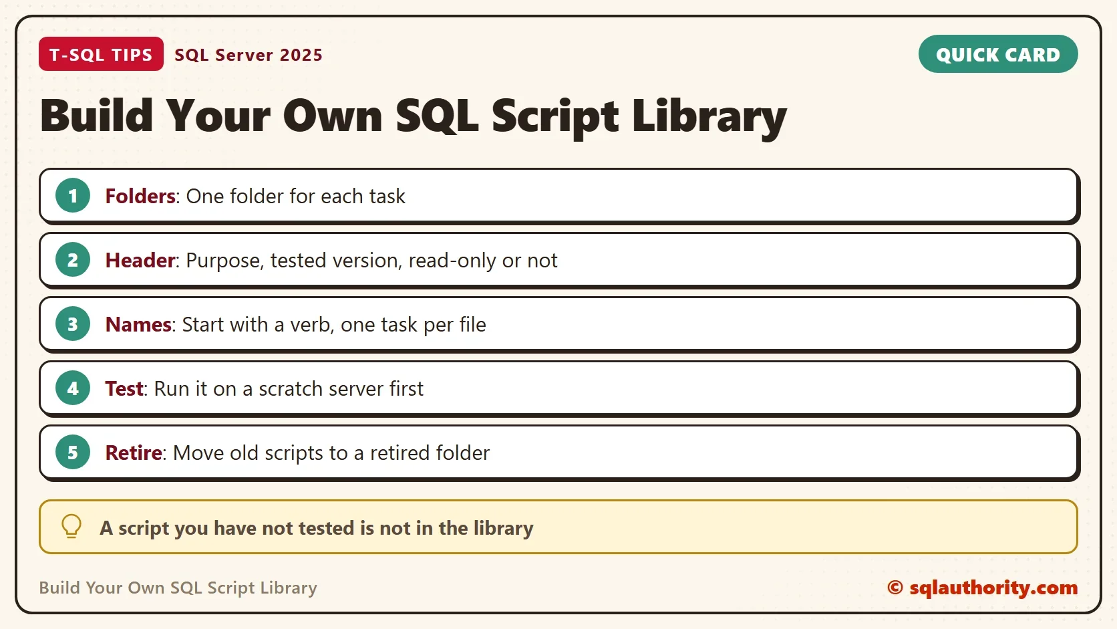Image resolution: width=1117 pixels, height=629 pixels.
Task: Click the number 2 circle beside Header
Action: pos(73,260)
